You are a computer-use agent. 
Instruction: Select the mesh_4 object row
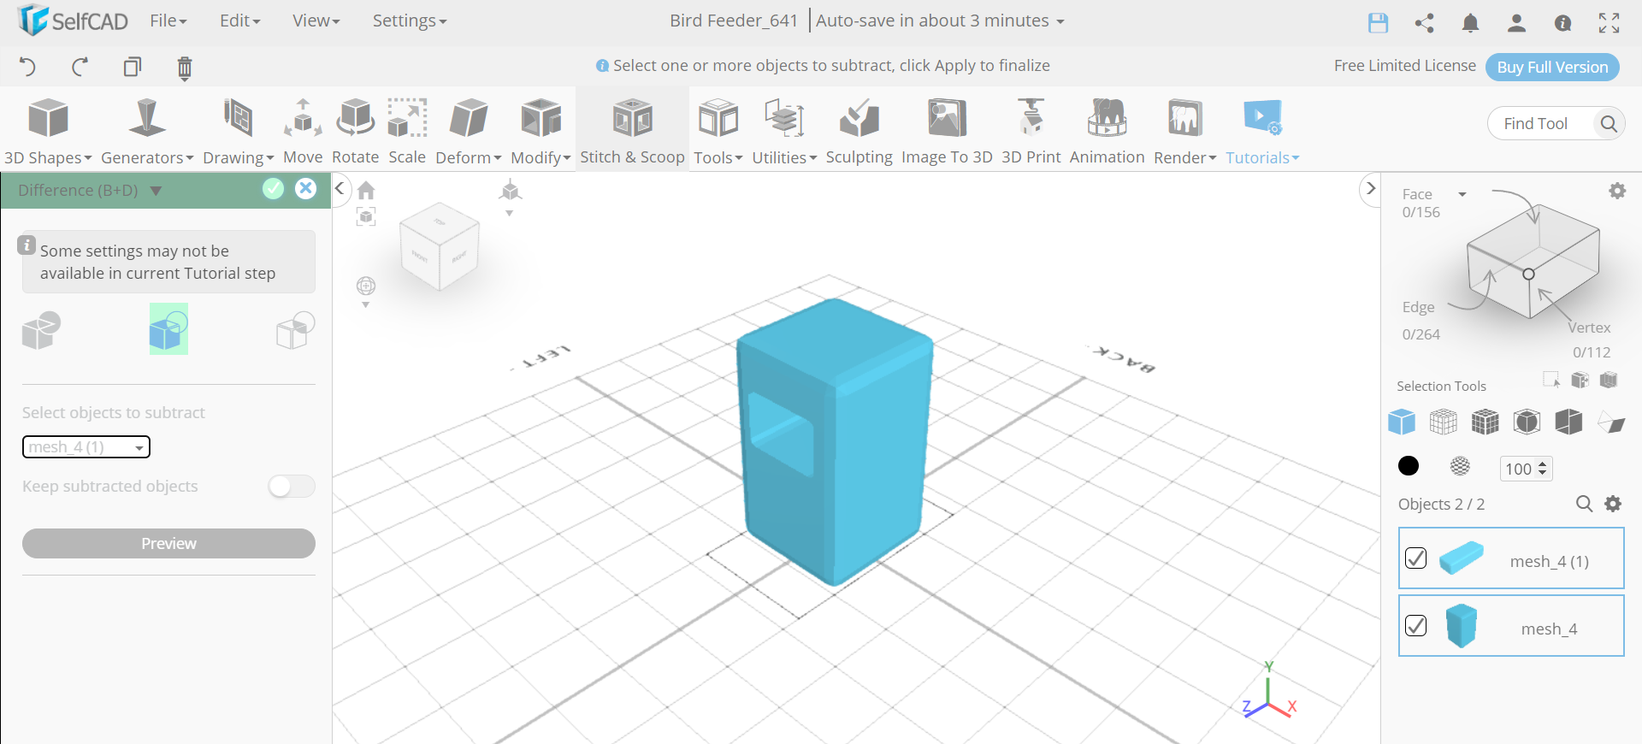(x=1511, y=626)
